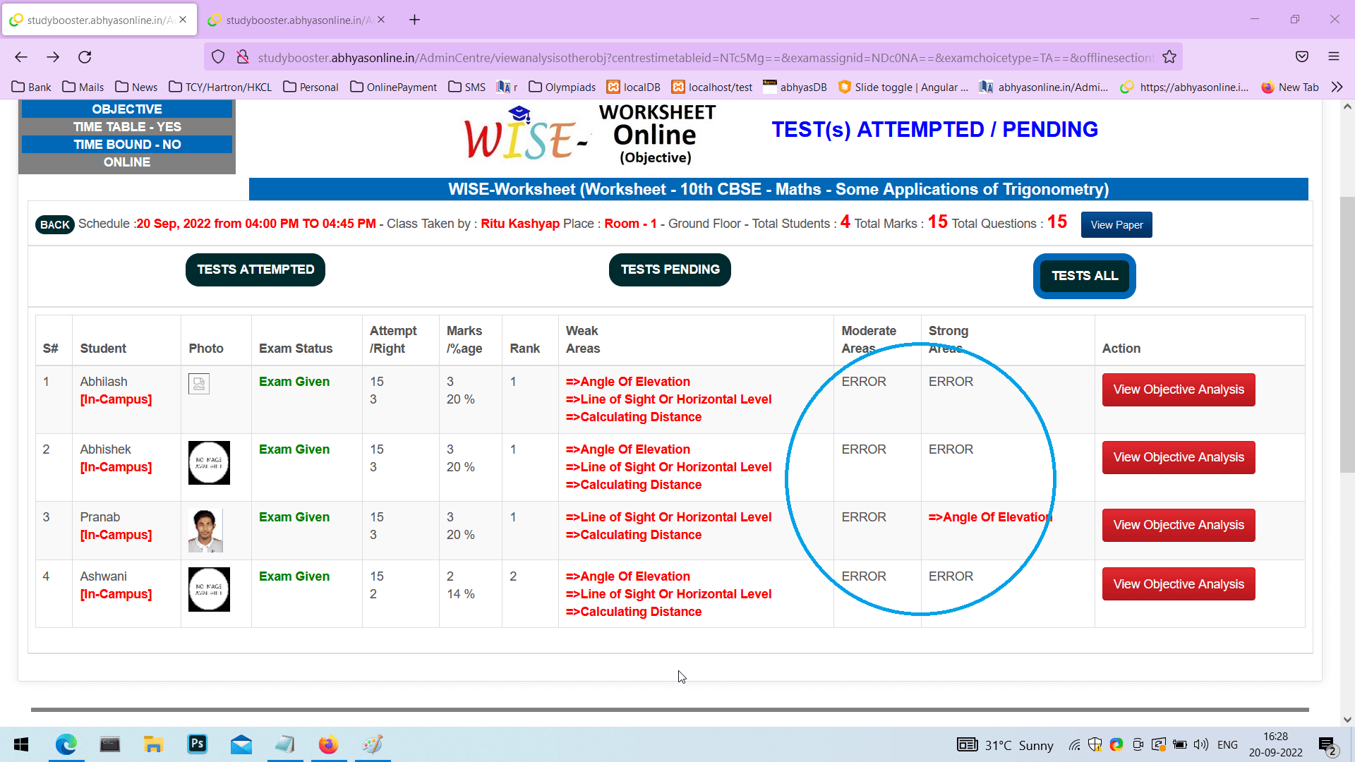Screen dimensions: 1355x762
Task: Click the shield tracking protection icon
Action: [218, 57]
